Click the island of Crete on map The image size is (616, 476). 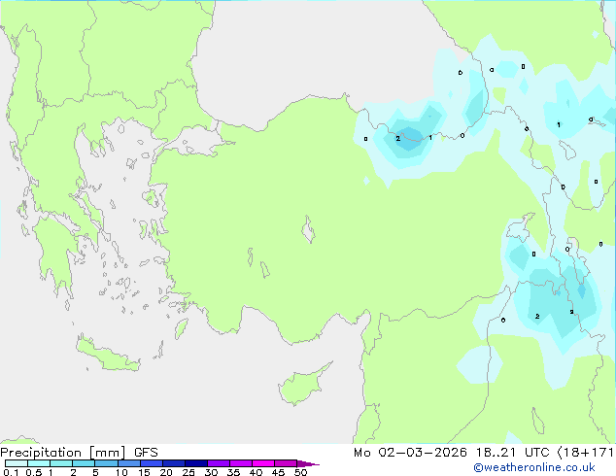coord(107,355)
